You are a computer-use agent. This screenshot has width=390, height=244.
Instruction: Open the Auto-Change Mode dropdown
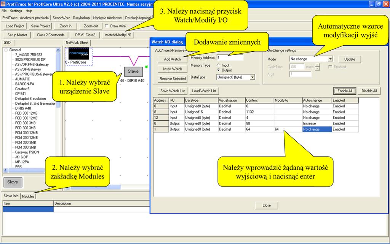click(330, 59)
